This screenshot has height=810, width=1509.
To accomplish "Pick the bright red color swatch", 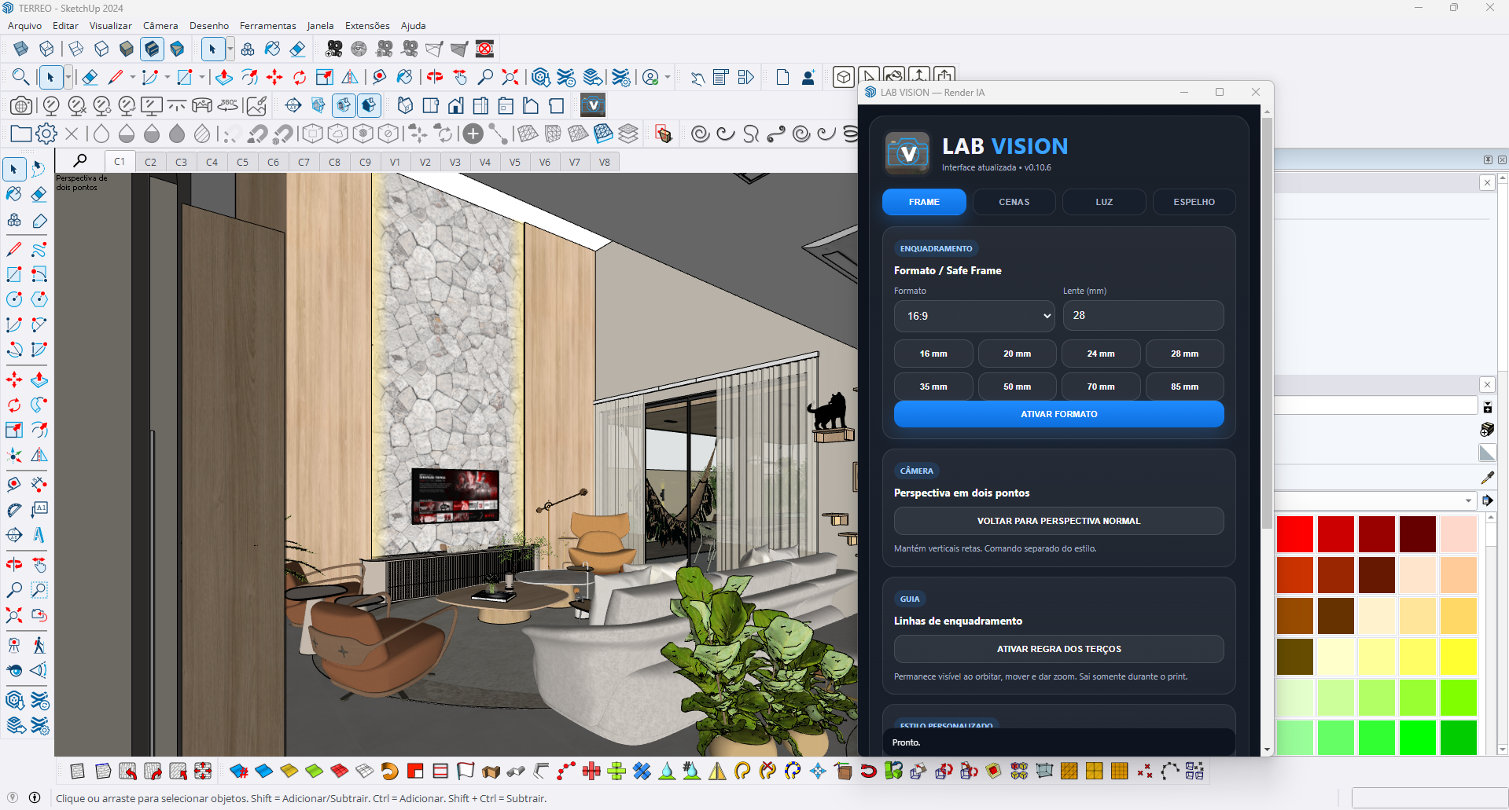I will [1295, 534].
